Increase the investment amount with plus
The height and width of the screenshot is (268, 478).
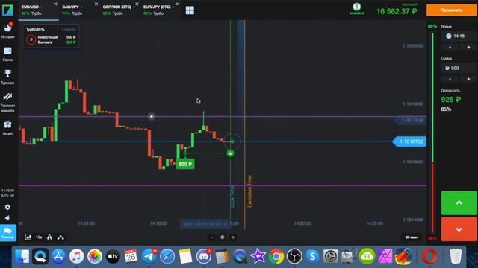[468, 79]
